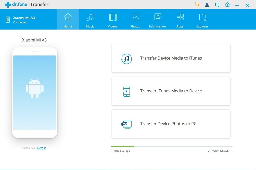
Task: Open the shopping cart icon
Action: click(x=197, y=5)
